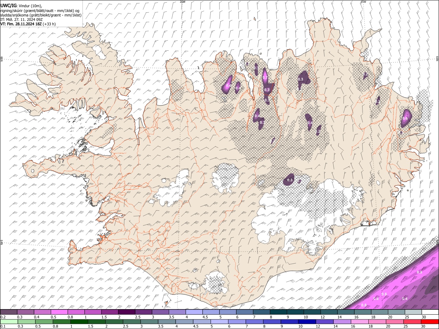The image size is (439, 329).
Task: Click the bright pink 0.5 snow legend swatch
Action: [59, 312]
